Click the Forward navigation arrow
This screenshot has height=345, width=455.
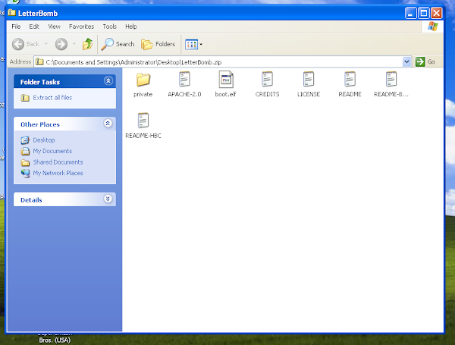[61, 44]
